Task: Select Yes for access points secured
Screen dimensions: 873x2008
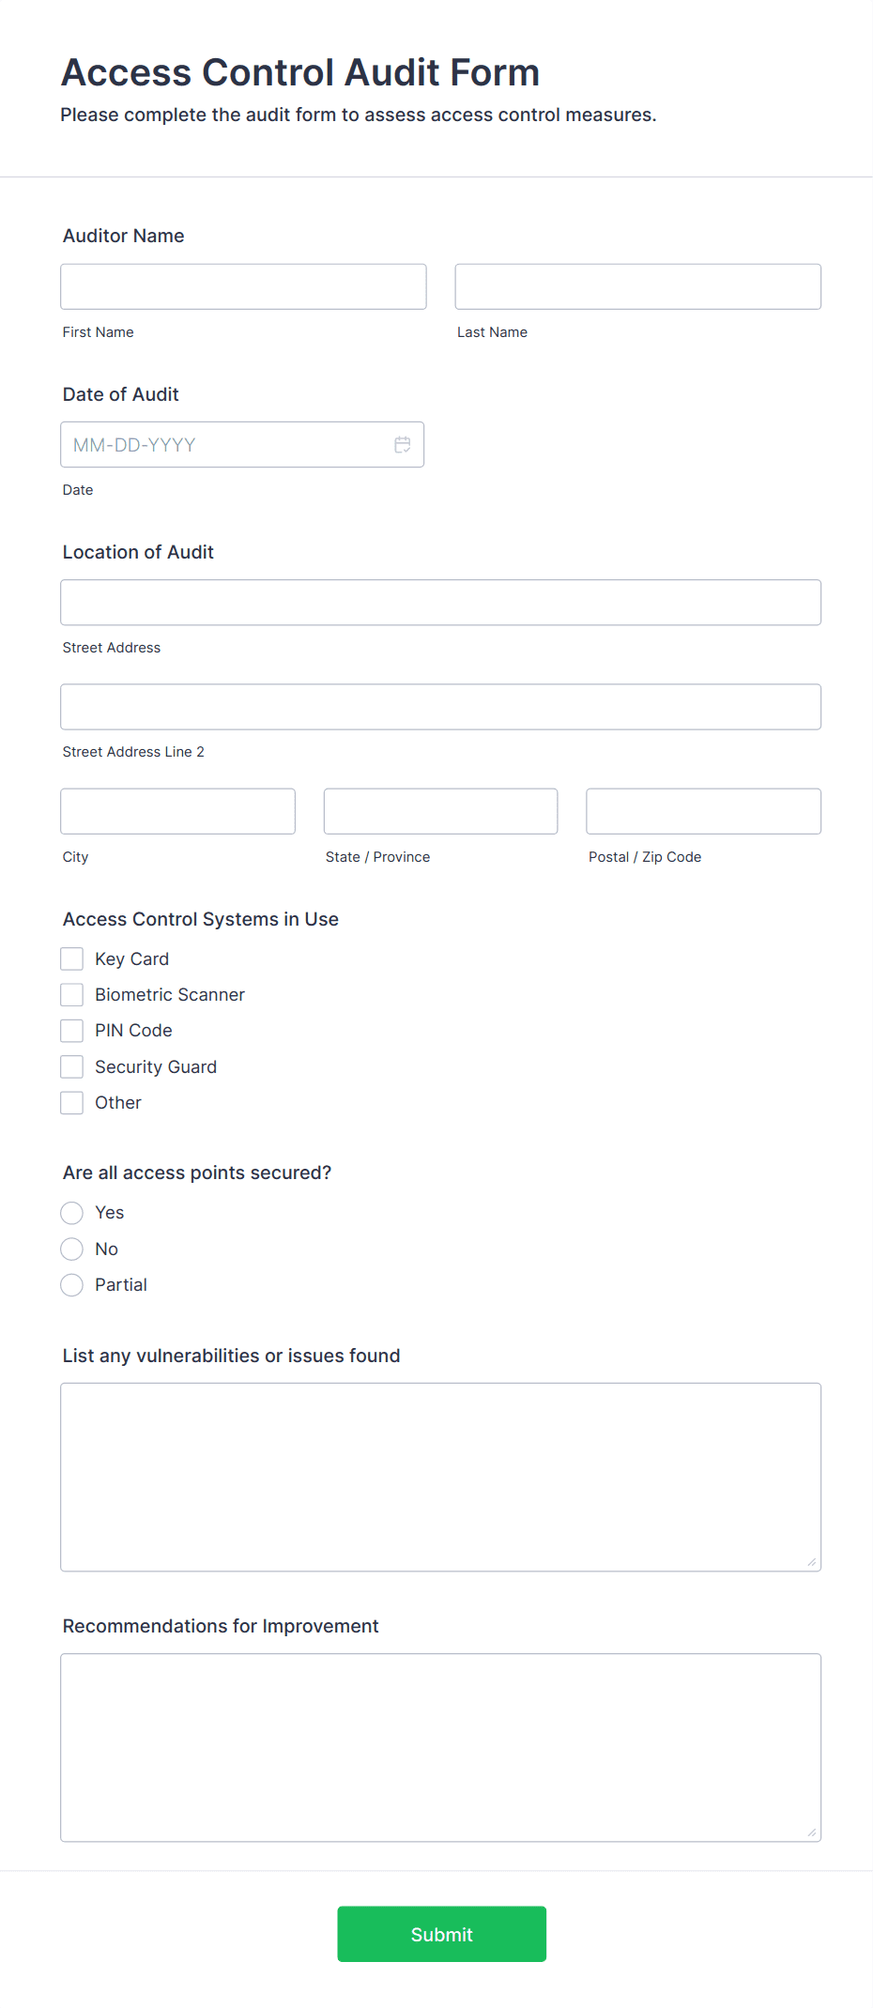Action: 72,1213
